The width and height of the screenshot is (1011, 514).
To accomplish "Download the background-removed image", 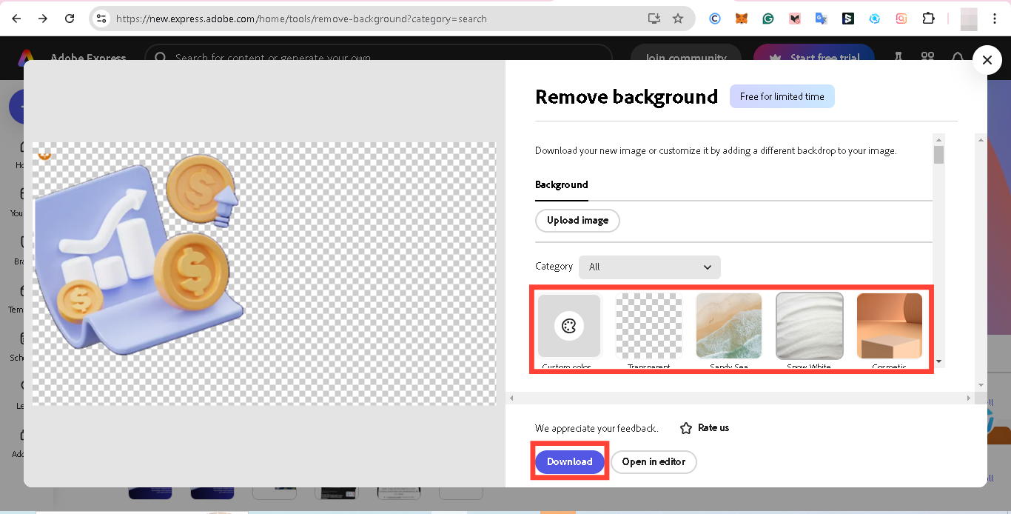I will pos(570,461).
